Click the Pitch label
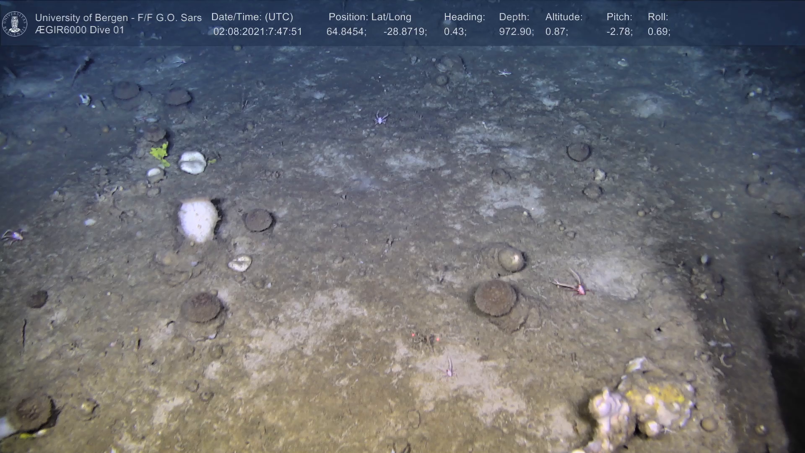Viewport: 805px width, 453px height. point(619,17)
